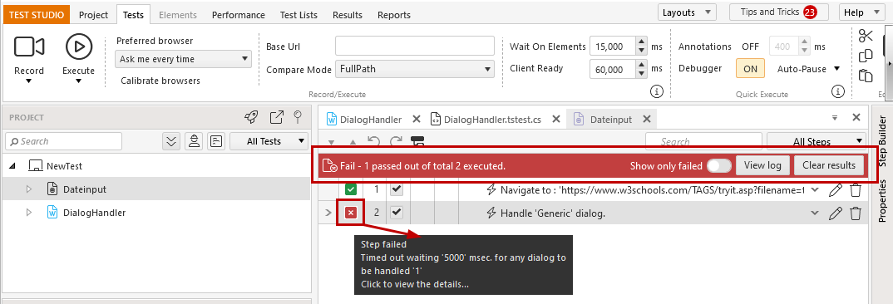Move step up with the up triangle
Screen dimensions: 893x304
coord(353,142)
